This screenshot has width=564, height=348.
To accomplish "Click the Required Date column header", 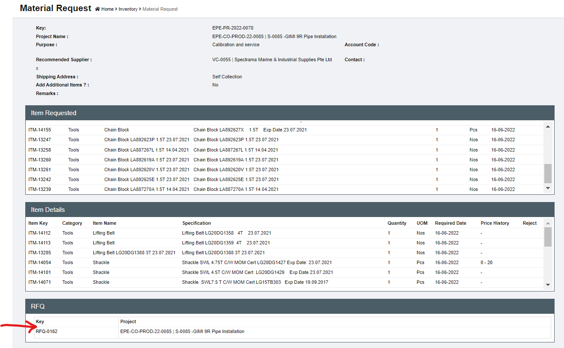I will coord(450,223).
